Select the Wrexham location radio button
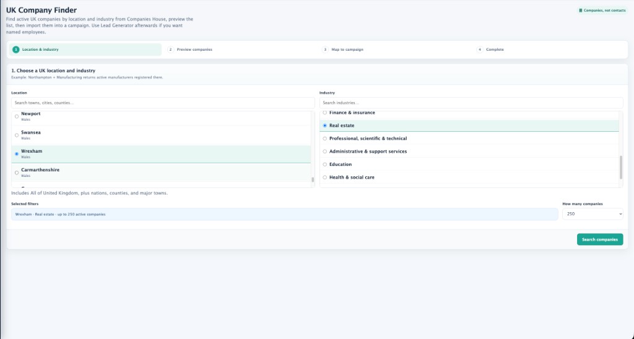This screenshot has height=339, width=634. pyautogui.click(x=17, y=154)
